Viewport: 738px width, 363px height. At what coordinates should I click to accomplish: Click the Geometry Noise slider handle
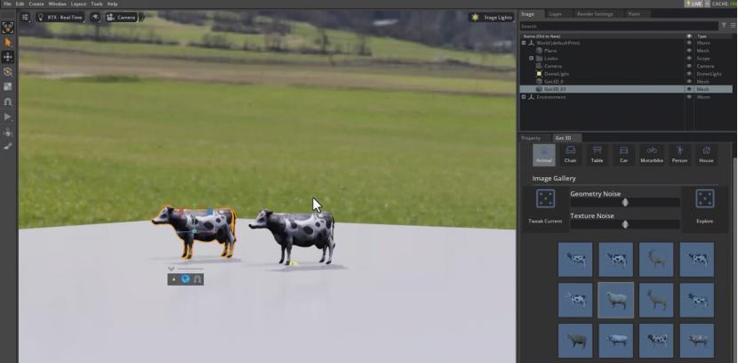click(625, 203)
